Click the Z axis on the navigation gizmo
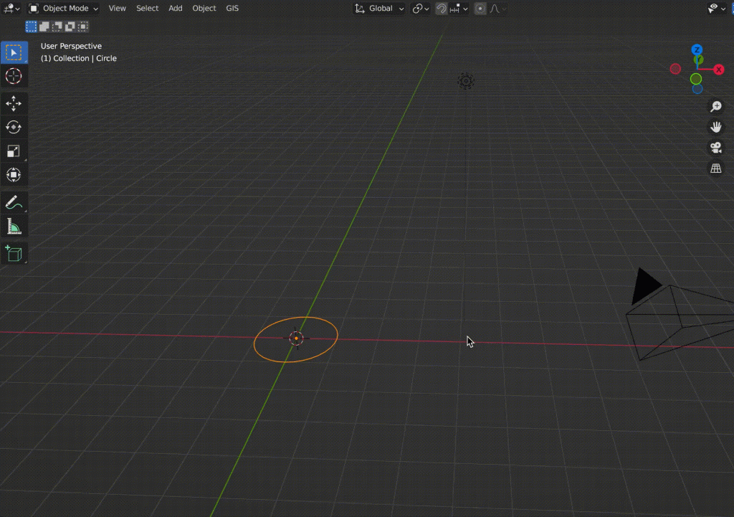This screenshot has height=517, width=734. 697,49
